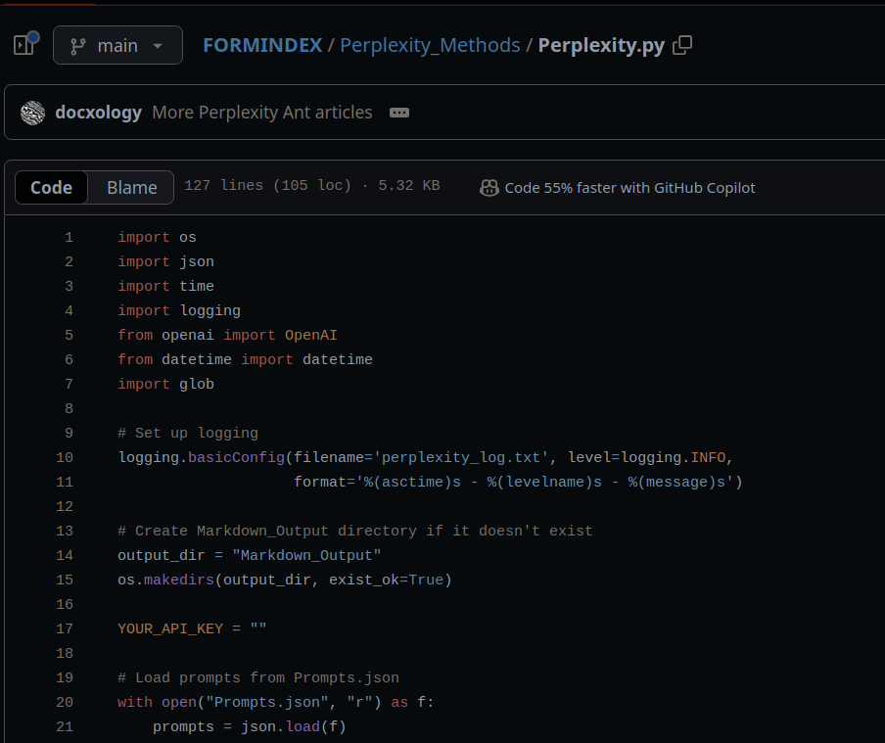
Task: Navigate to the Perplexity_Methods folder
Action: tap(430, 45)
